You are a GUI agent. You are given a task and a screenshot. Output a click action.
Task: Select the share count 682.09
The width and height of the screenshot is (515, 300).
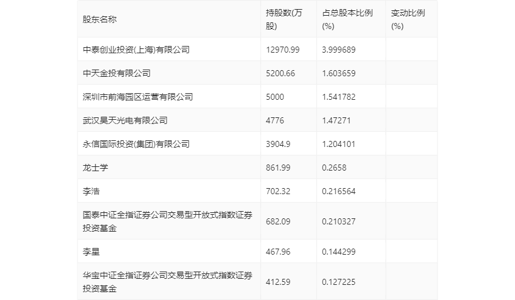[x=278, y=221]
